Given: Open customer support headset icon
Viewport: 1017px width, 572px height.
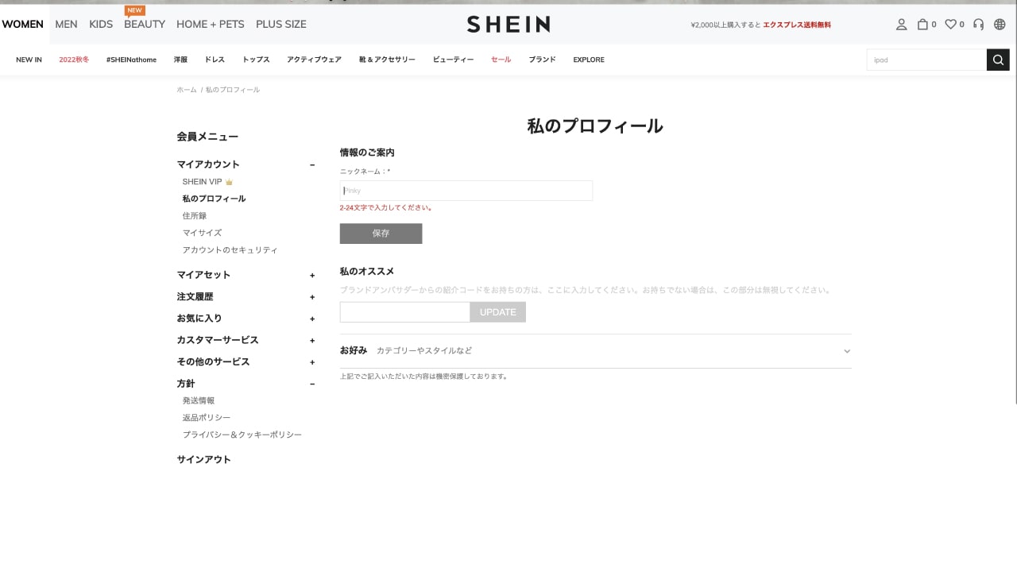Looking at the screenshot, I should 978,25.
